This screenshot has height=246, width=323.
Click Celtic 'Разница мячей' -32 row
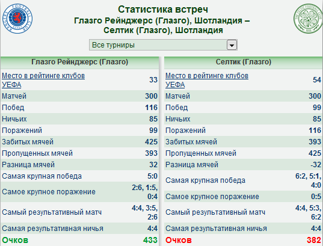tap(244, 165)
